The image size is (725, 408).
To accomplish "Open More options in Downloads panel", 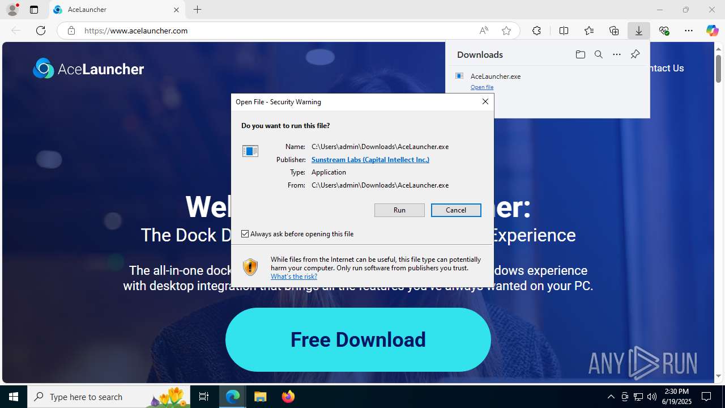I will tap(617, 54).
